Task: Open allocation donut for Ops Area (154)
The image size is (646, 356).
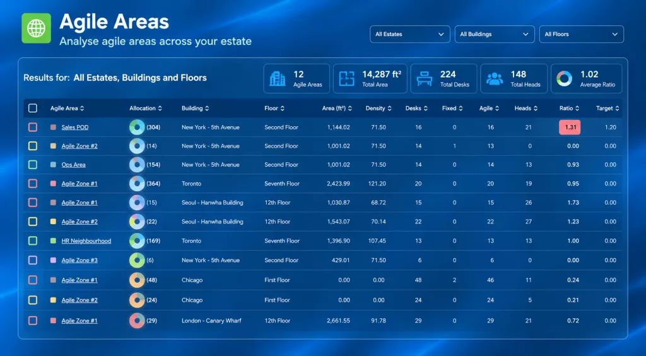Action: 137,164
